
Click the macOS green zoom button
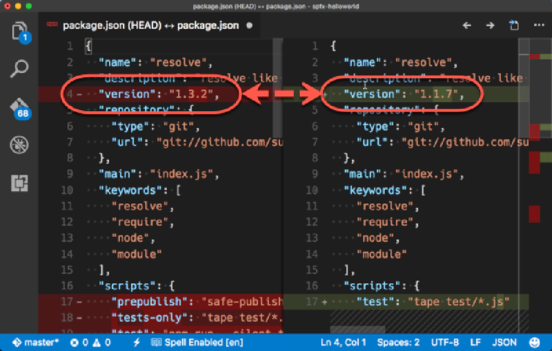point(29,6)
